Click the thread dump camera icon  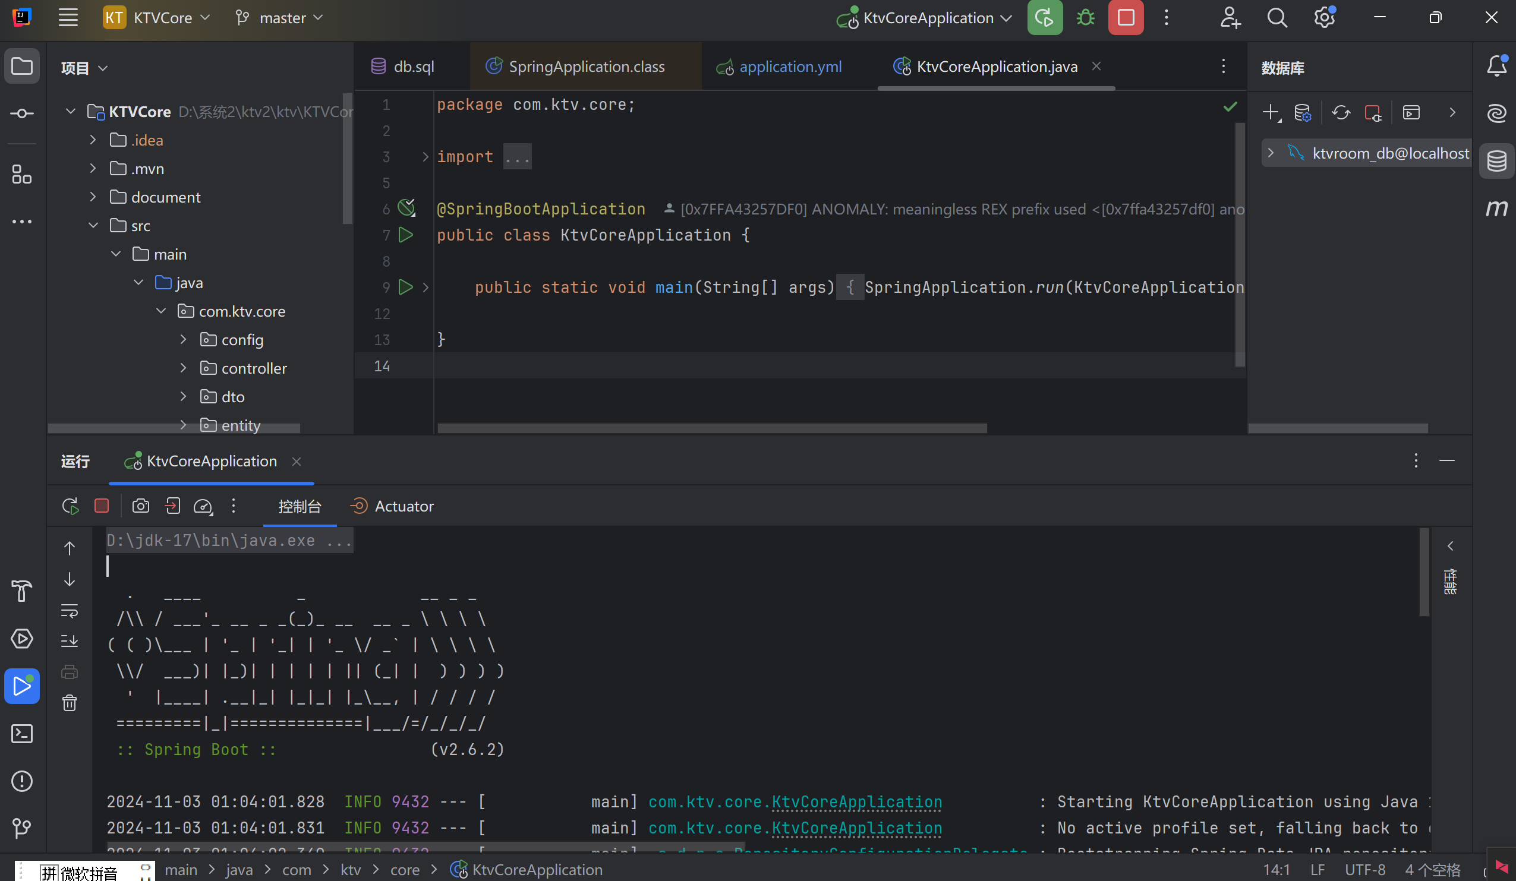click(141, 506)
